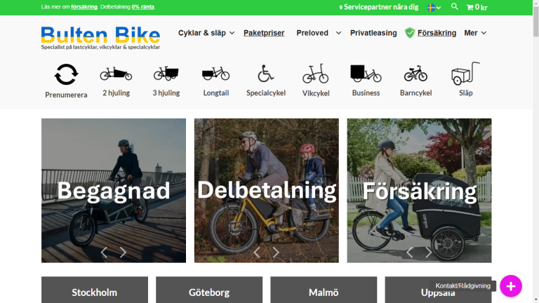Open the Vikcykel folding bike icon
539x303 pixels.
316,73
